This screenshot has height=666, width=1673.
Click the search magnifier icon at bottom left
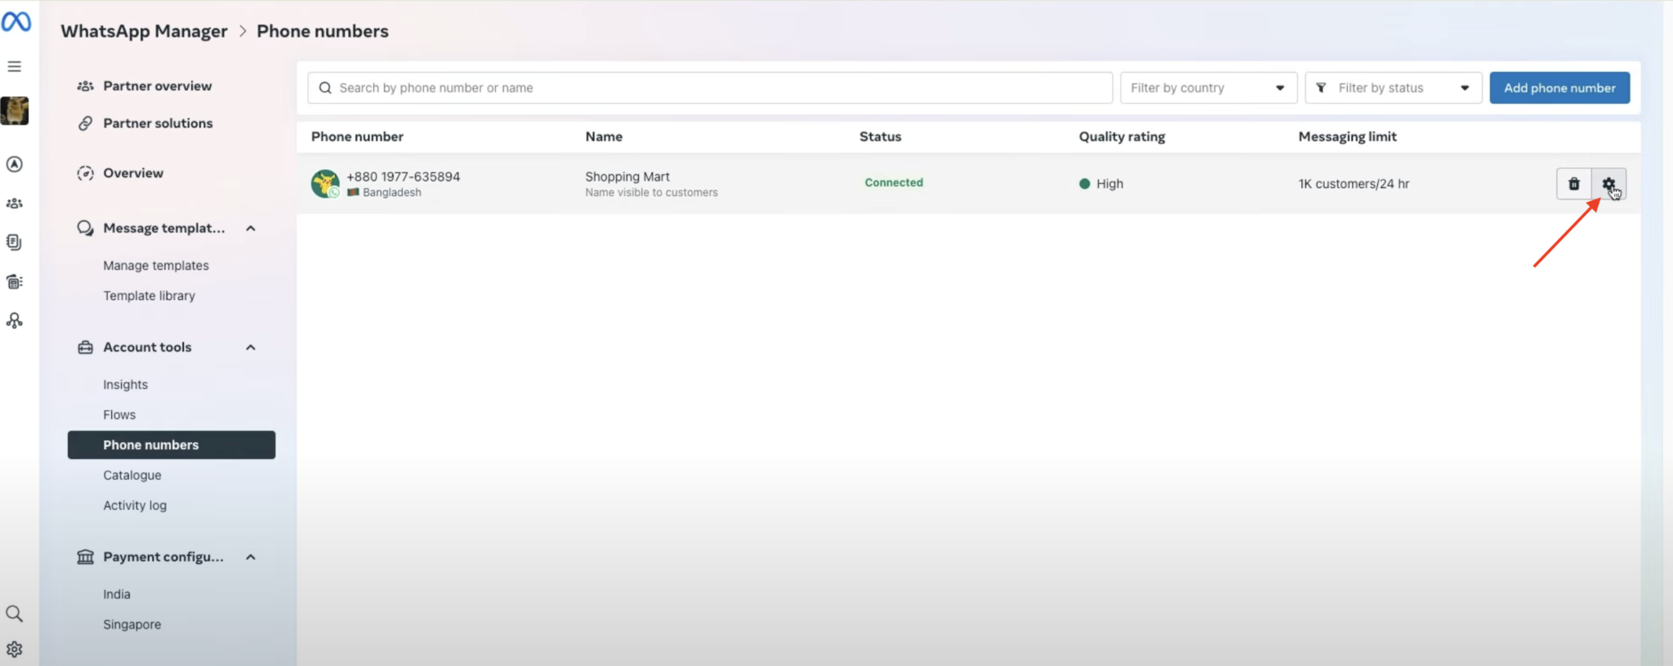pyautogui.click(x=15, y=614)
